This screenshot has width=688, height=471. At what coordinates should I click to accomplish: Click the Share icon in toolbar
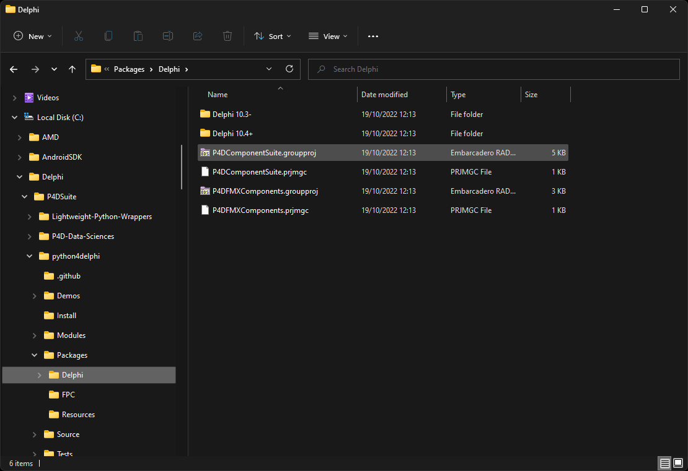tap(198, 37)
